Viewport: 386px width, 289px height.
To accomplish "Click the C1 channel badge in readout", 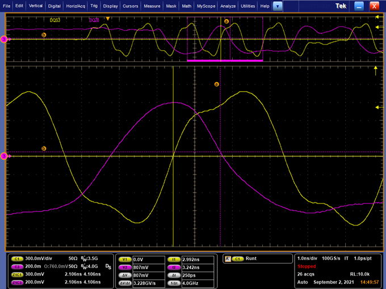I will (16, 258).
